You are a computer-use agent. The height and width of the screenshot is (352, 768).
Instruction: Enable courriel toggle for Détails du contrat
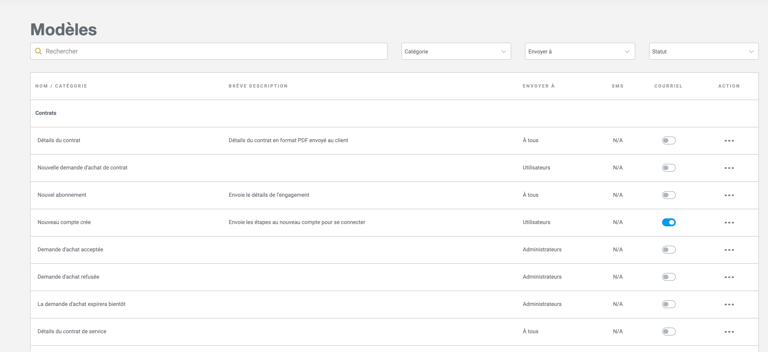[668, 140]
